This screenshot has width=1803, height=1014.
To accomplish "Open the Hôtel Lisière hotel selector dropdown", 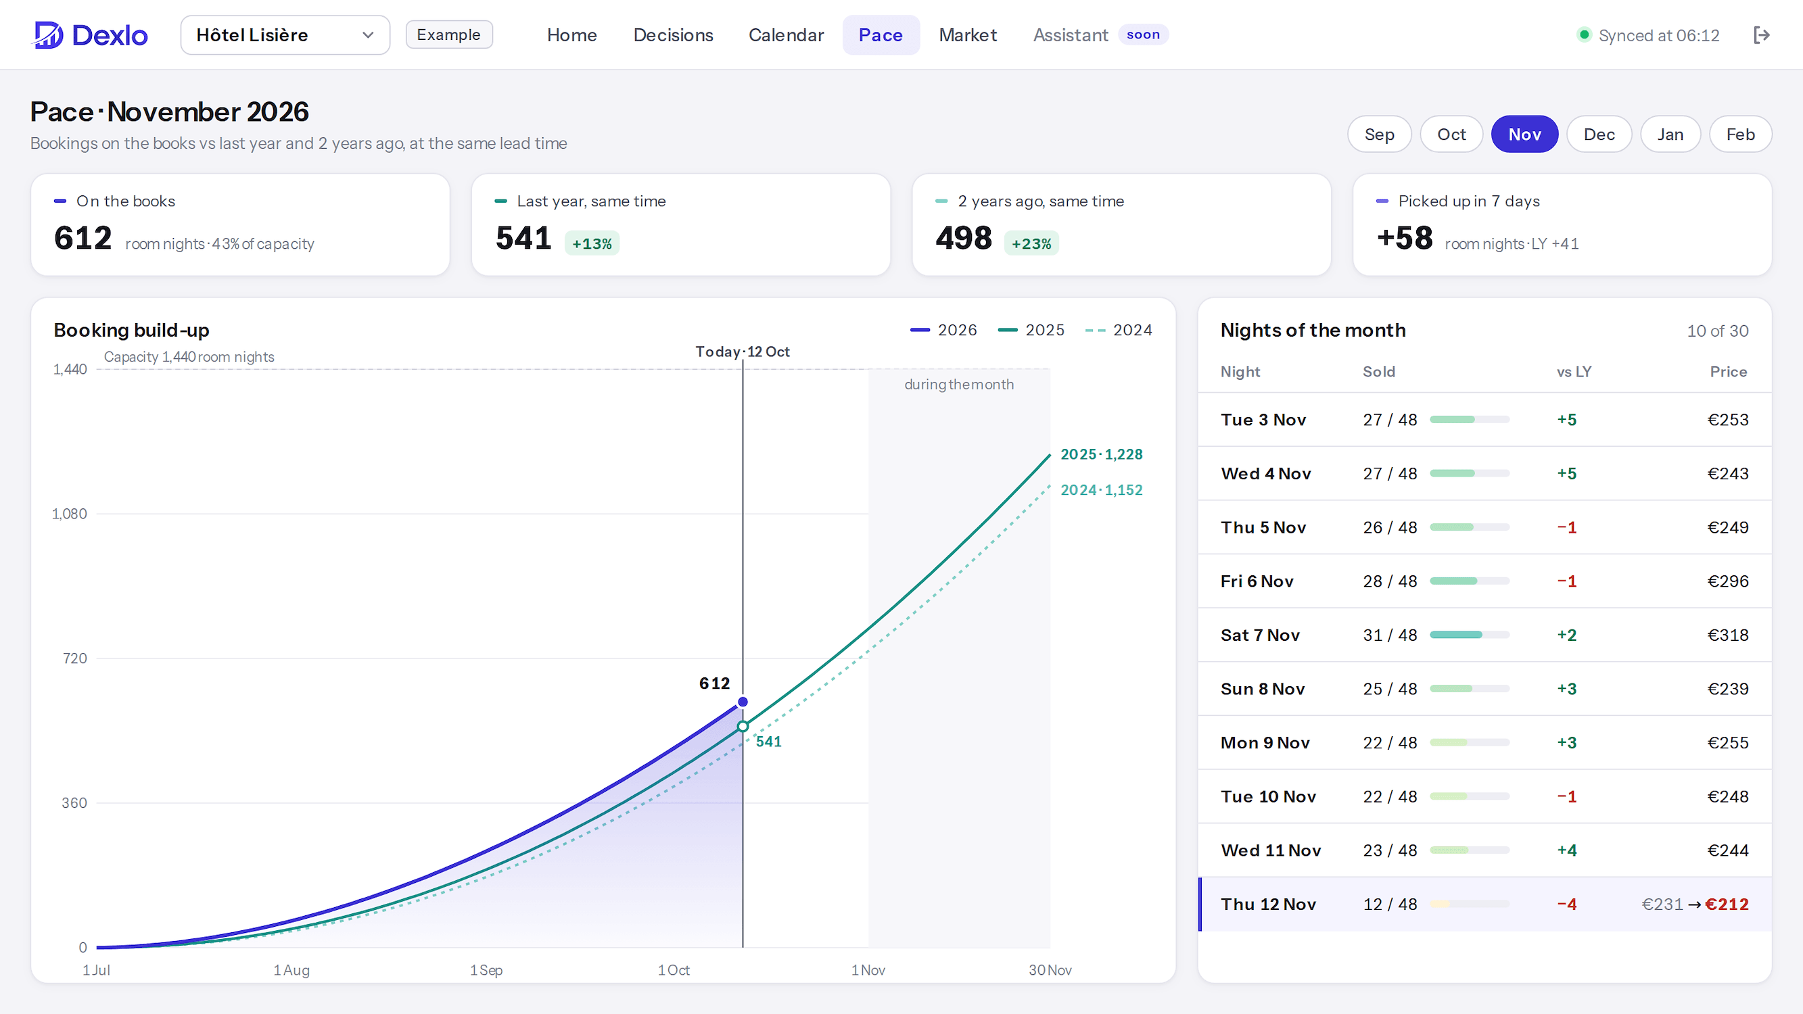I will pyautogui.click(x=285, y=35).
